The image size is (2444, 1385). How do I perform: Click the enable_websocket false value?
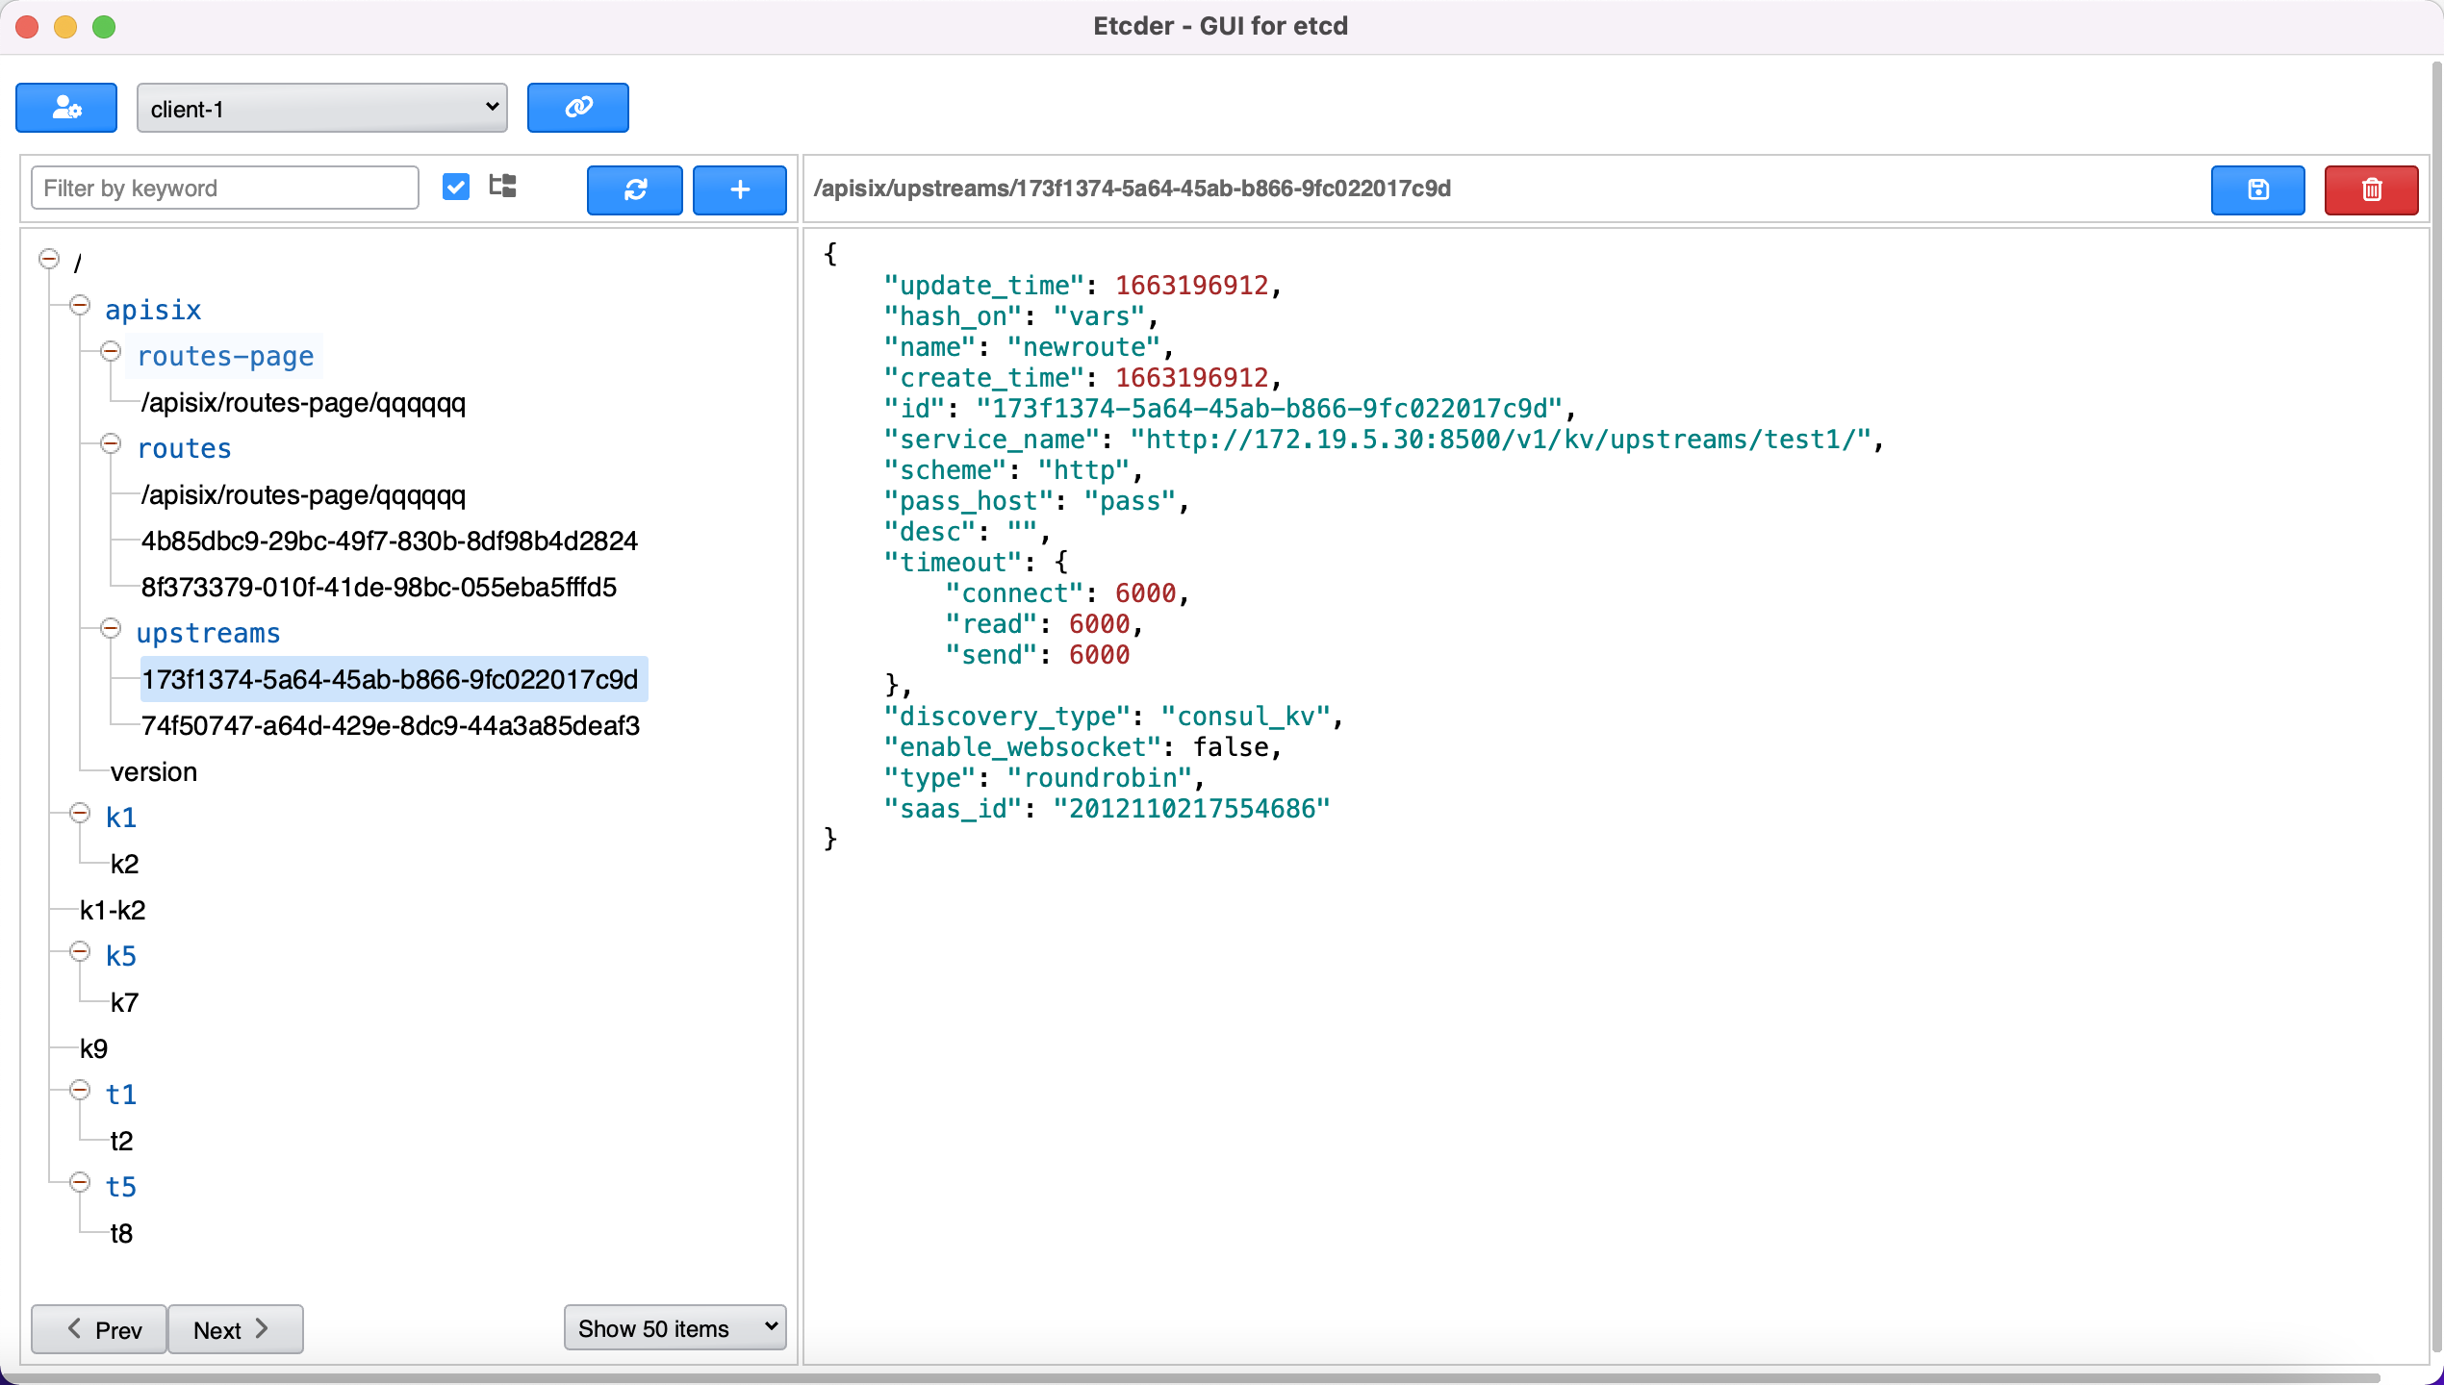pos(1230,747)
